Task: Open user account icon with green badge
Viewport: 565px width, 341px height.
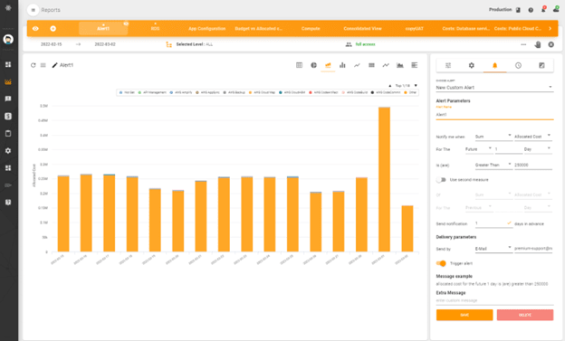Action: pos(556,9)
